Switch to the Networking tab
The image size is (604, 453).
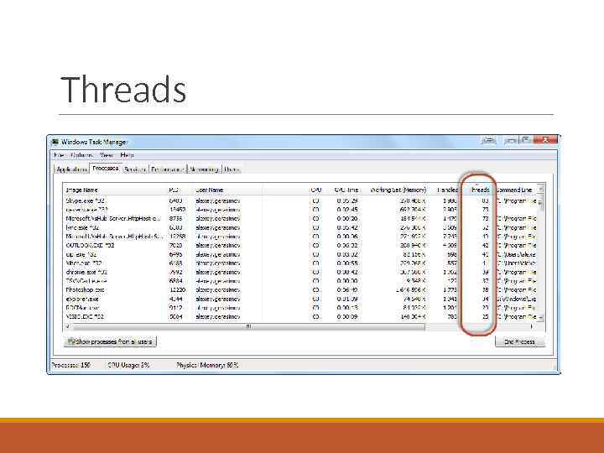(205, 169)
